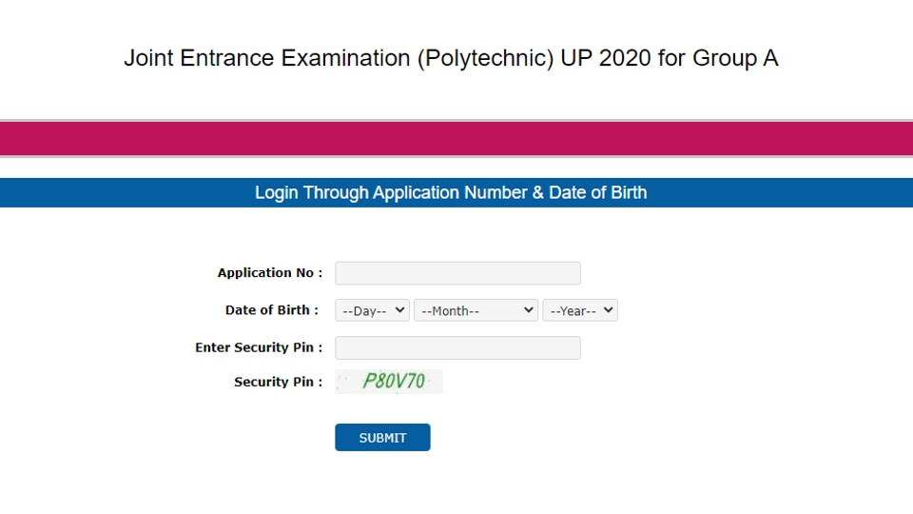The width and height of the screenshot is (913, 514).
Task: Click the SUBMIT button
Action: tap(382, 438)
